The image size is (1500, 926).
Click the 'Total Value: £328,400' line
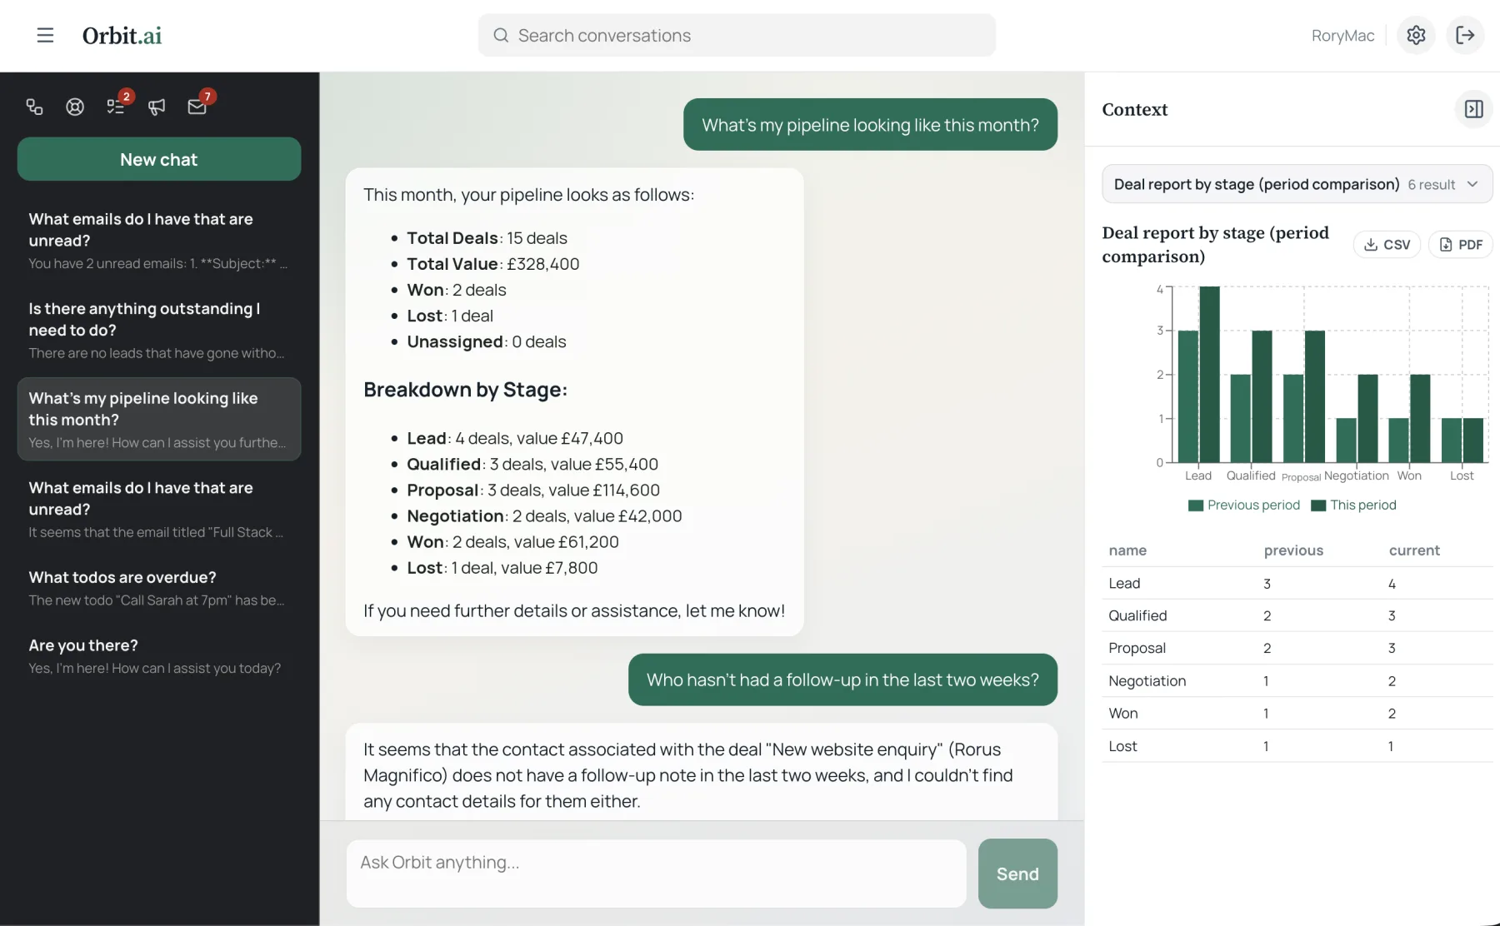(x=492, y=264)
